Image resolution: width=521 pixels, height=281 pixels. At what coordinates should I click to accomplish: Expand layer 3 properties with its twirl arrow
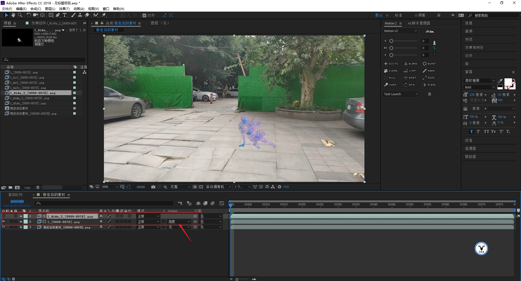[21, 227]
